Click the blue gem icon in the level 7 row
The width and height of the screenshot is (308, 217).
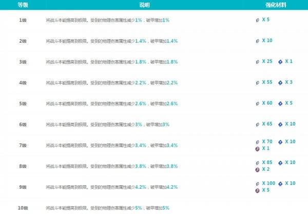(x=280, y=142)
